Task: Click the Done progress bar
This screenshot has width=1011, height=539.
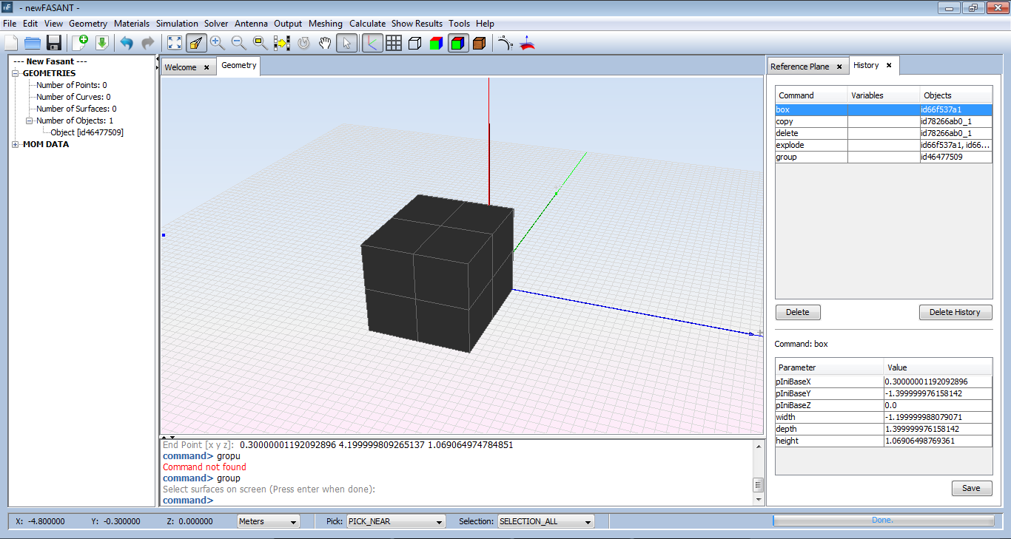Action: point(882,521)
